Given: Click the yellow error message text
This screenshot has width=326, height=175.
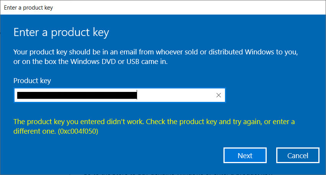Looking at the screenshot, I should click(153, 122).
